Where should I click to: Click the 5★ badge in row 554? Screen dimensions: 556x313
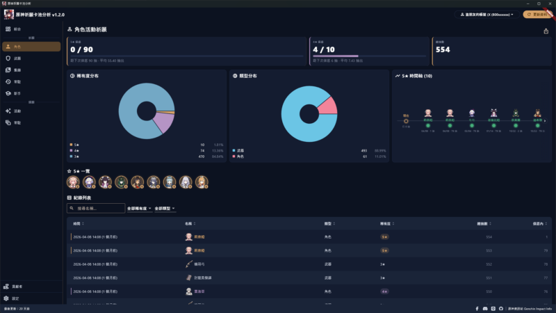click(384, 236)
